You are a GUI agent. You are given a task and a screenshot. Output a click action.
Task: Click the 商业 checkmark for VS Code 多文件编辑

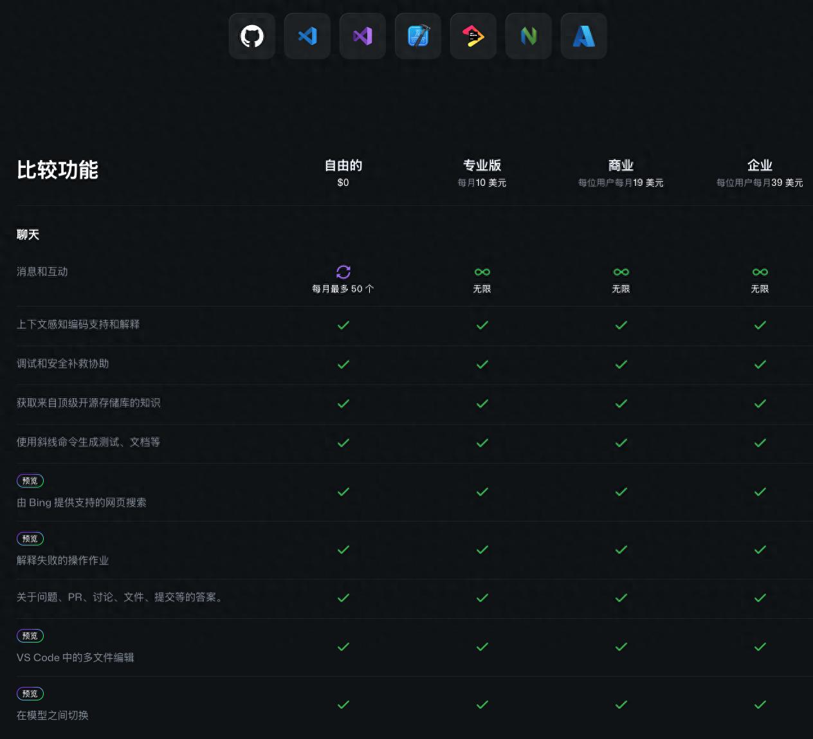[x=621, y=646]
